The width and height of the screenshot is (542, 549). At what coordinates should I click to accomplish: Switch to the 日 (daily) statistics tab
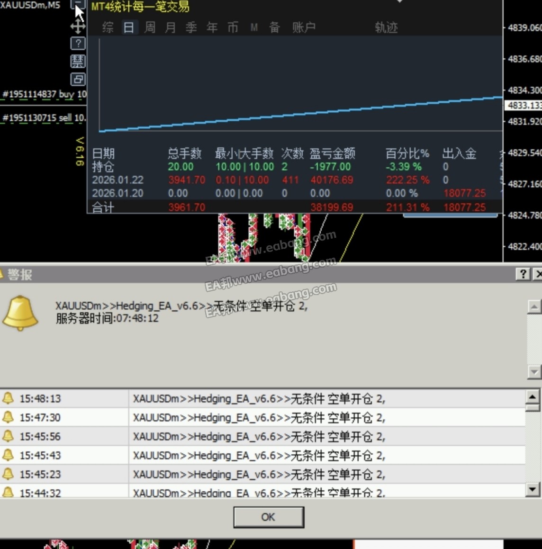click(x=128, y=27)
